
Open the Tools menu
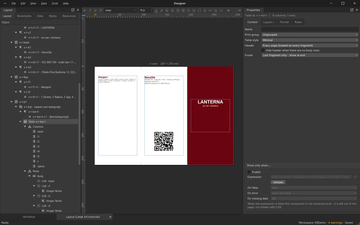55,4
